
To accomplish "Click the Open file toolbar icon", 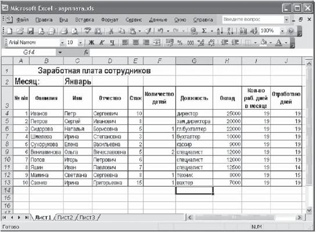I will [20, 31].
